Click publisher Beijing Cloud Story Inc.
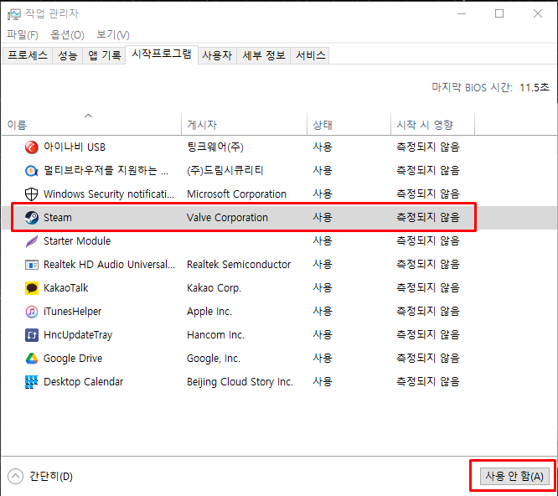 (240, 382)
